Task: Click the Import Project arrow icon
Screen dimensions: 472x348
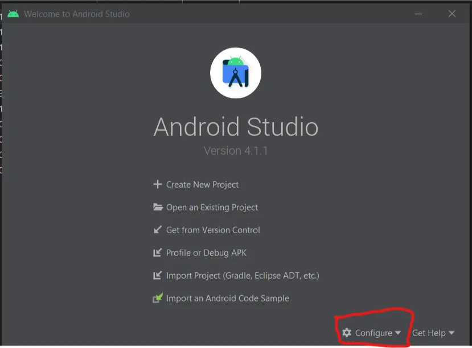Action: click(x=158, y=275)
